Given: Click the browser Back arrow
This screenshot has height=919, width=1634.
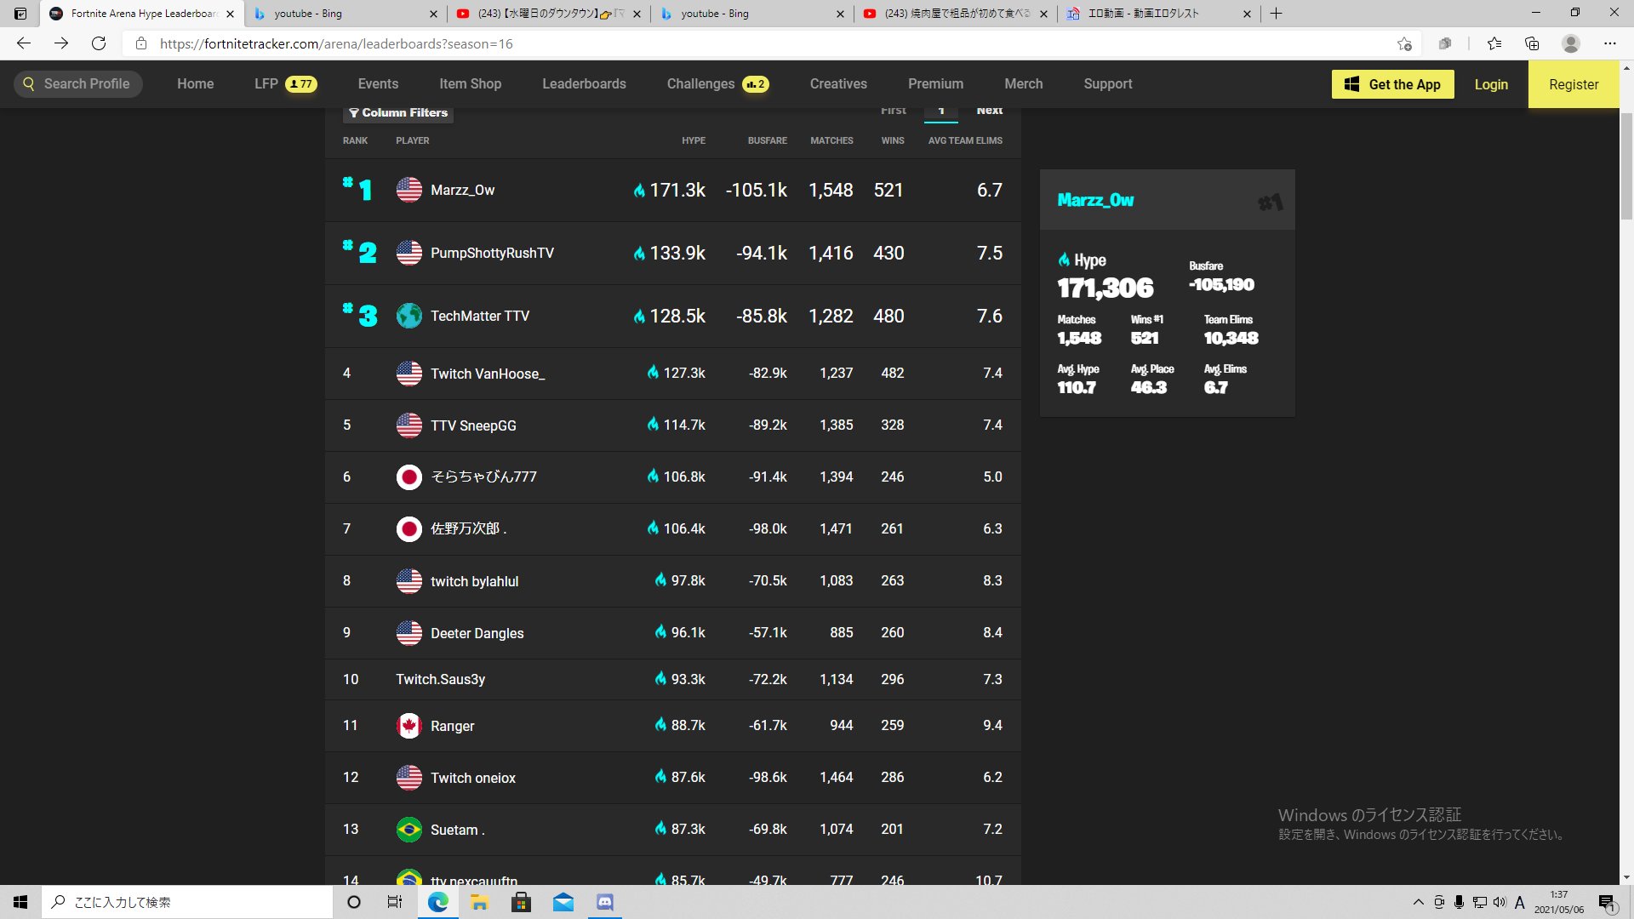Looking at the screenshot, I should 24,43.
